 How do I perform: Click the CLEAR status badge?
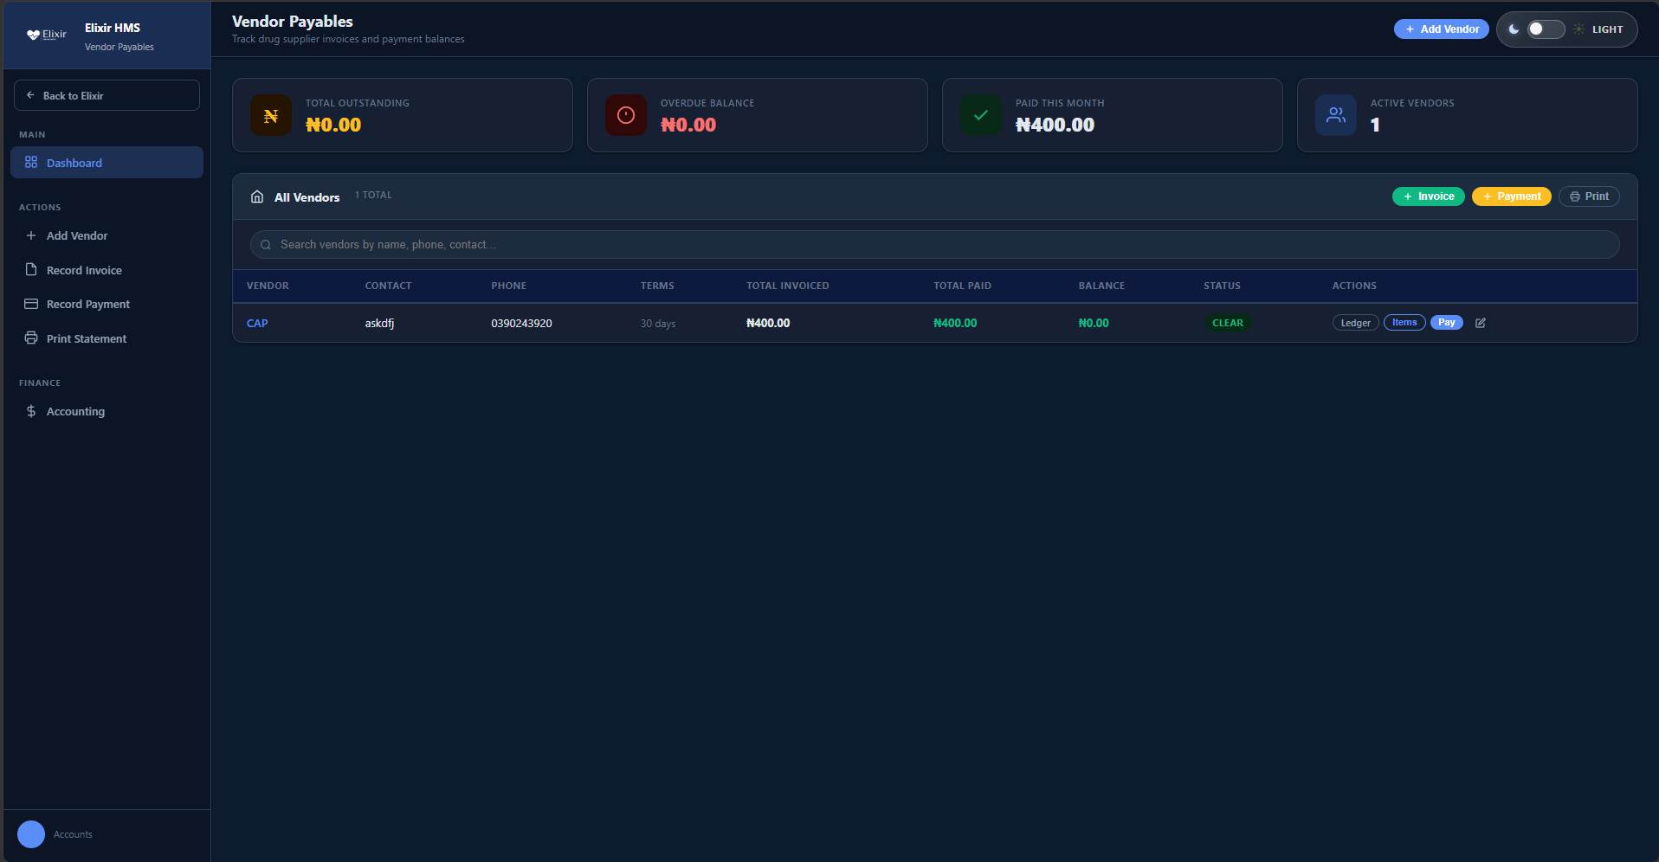[x=1228, y=323]
